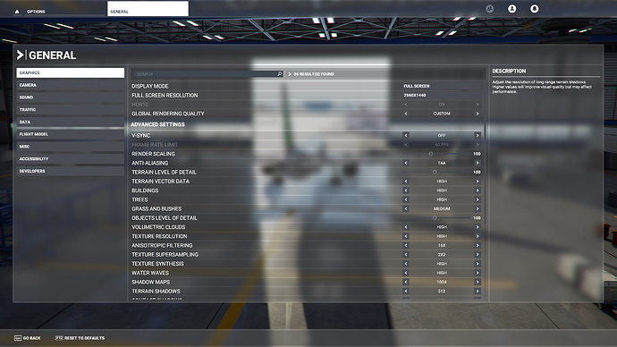Raise Water Waves quality
Viewport: 617px width, 347px height.
[478, 273]
